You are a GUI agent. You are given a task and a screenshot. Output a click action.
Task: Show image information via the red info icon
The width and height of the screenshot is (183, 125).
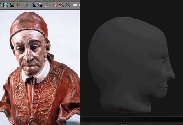pos(55,5)
